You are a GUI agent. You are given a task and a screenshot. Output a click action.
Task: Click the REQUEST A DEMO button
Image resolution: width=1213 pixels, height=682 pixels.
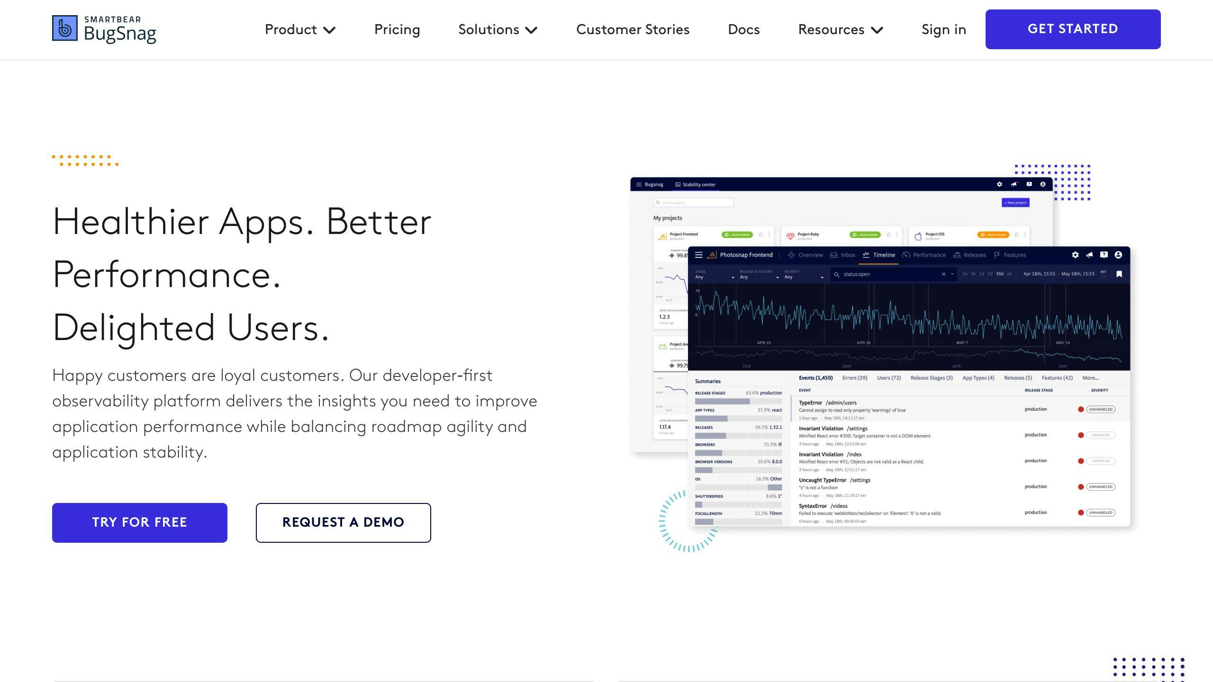(343, 523)
